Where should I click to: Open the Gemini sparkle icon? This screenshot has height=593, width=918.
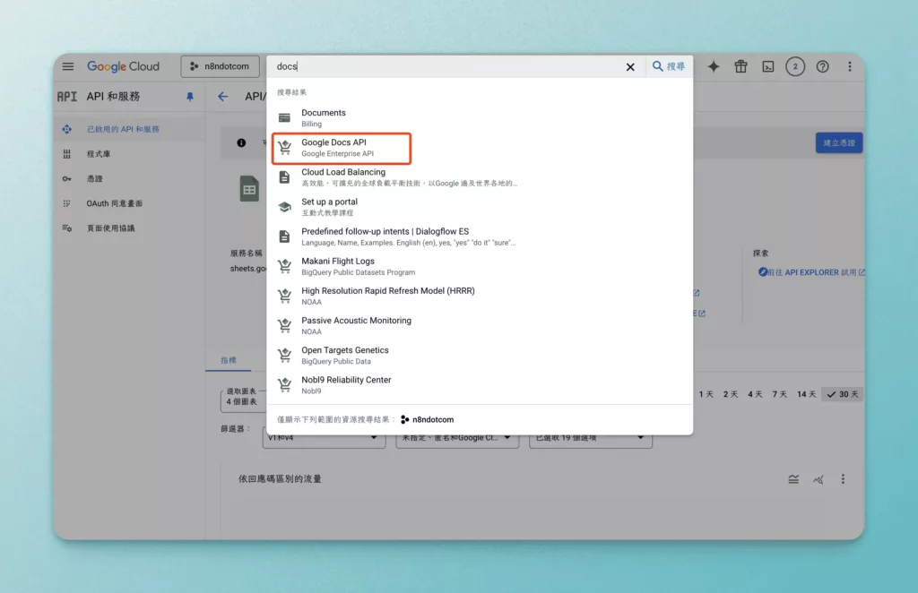point(713,66)
